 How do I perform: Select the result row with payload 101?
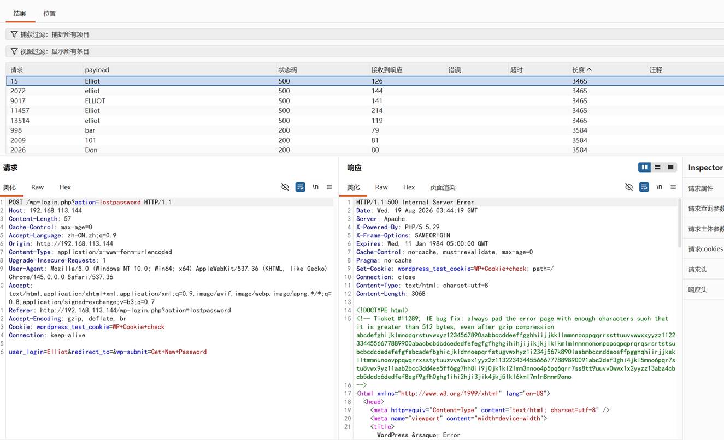click(x=365, y=140)
